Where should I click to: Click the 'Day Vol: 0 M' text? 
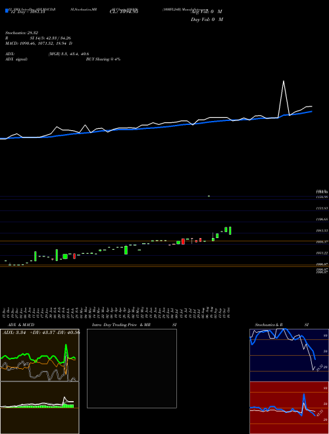tap(207, 20)
